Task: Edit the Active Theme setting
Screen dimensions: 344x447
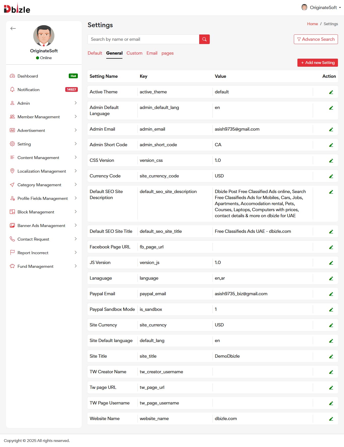Action: pos(331,92)
